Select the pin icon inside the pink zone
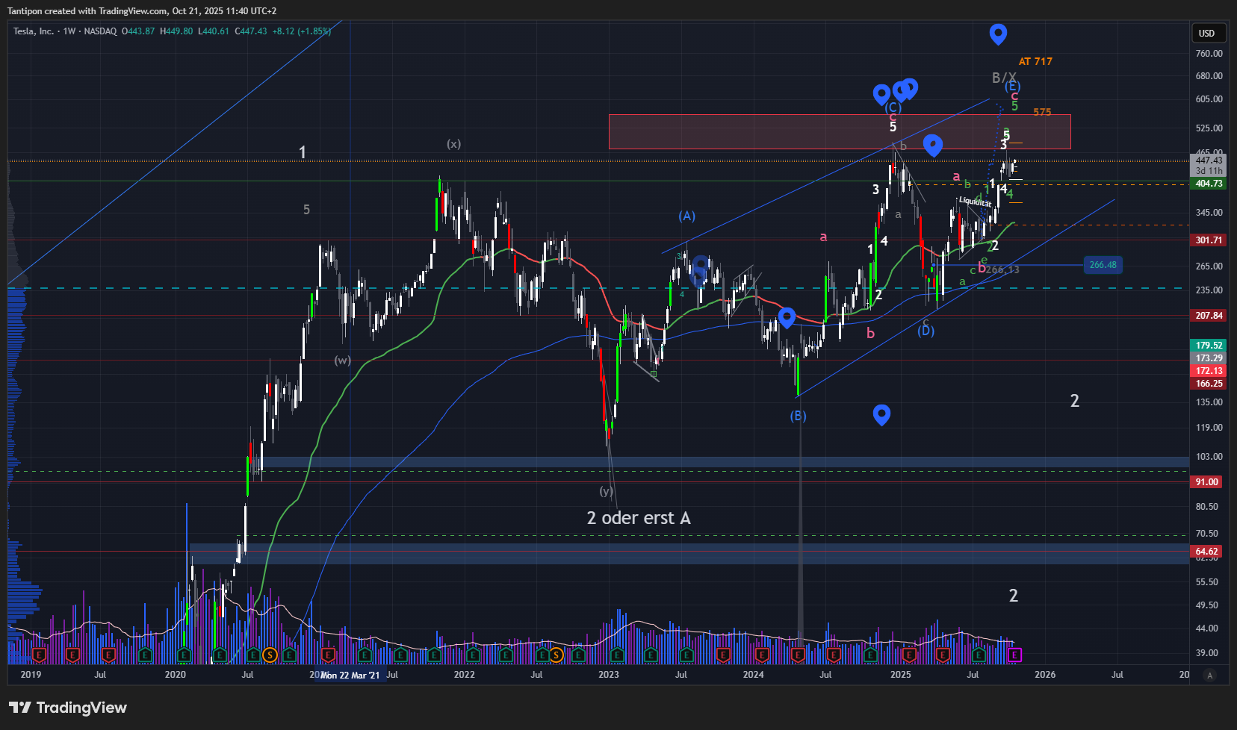The height and width of the screenshot is (730, 1237). (x=932, y=144)
